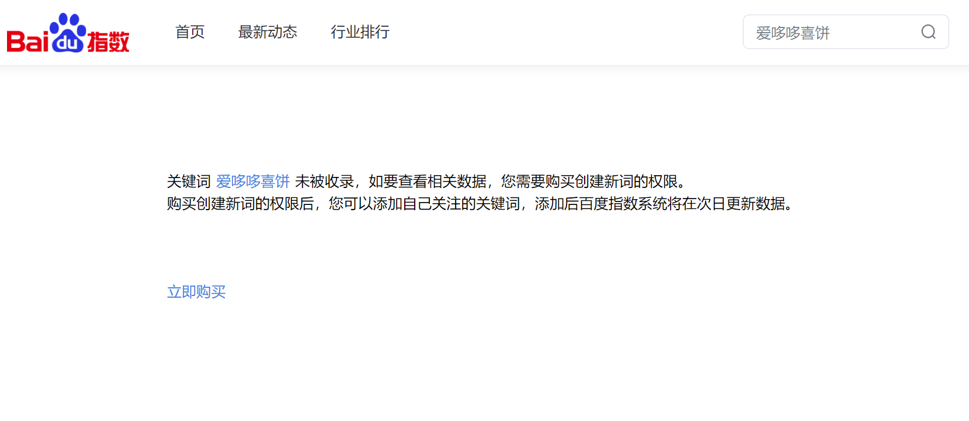
Task: Go to the 首页 home page
Action: 190,32
